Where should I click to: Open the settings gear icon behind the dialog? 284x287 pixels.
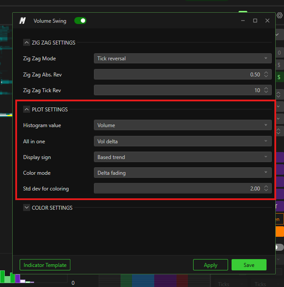pyautogui.click(x=280, y=15)
